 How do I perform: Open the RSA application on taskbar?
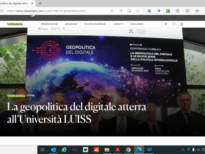coord(75,150)
